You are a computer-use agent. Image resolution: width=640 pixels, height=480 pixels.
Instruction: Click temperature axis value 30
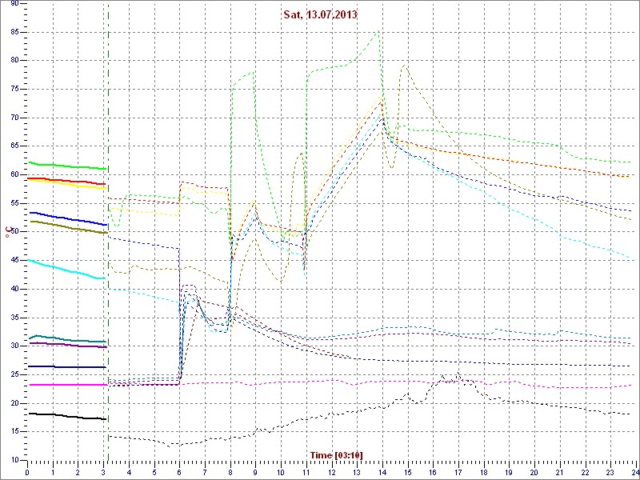14,346
